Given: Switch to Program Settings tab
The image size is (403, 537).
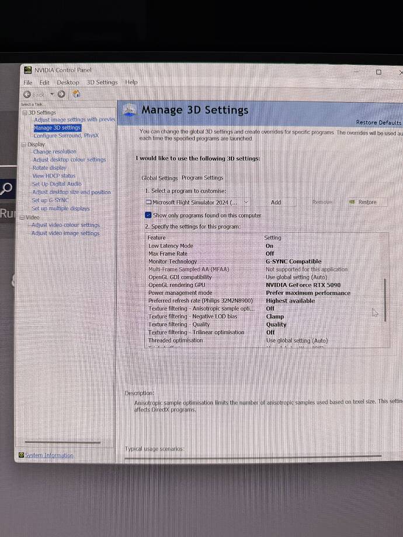Looking at the screenshot, I should click(202, 178).
